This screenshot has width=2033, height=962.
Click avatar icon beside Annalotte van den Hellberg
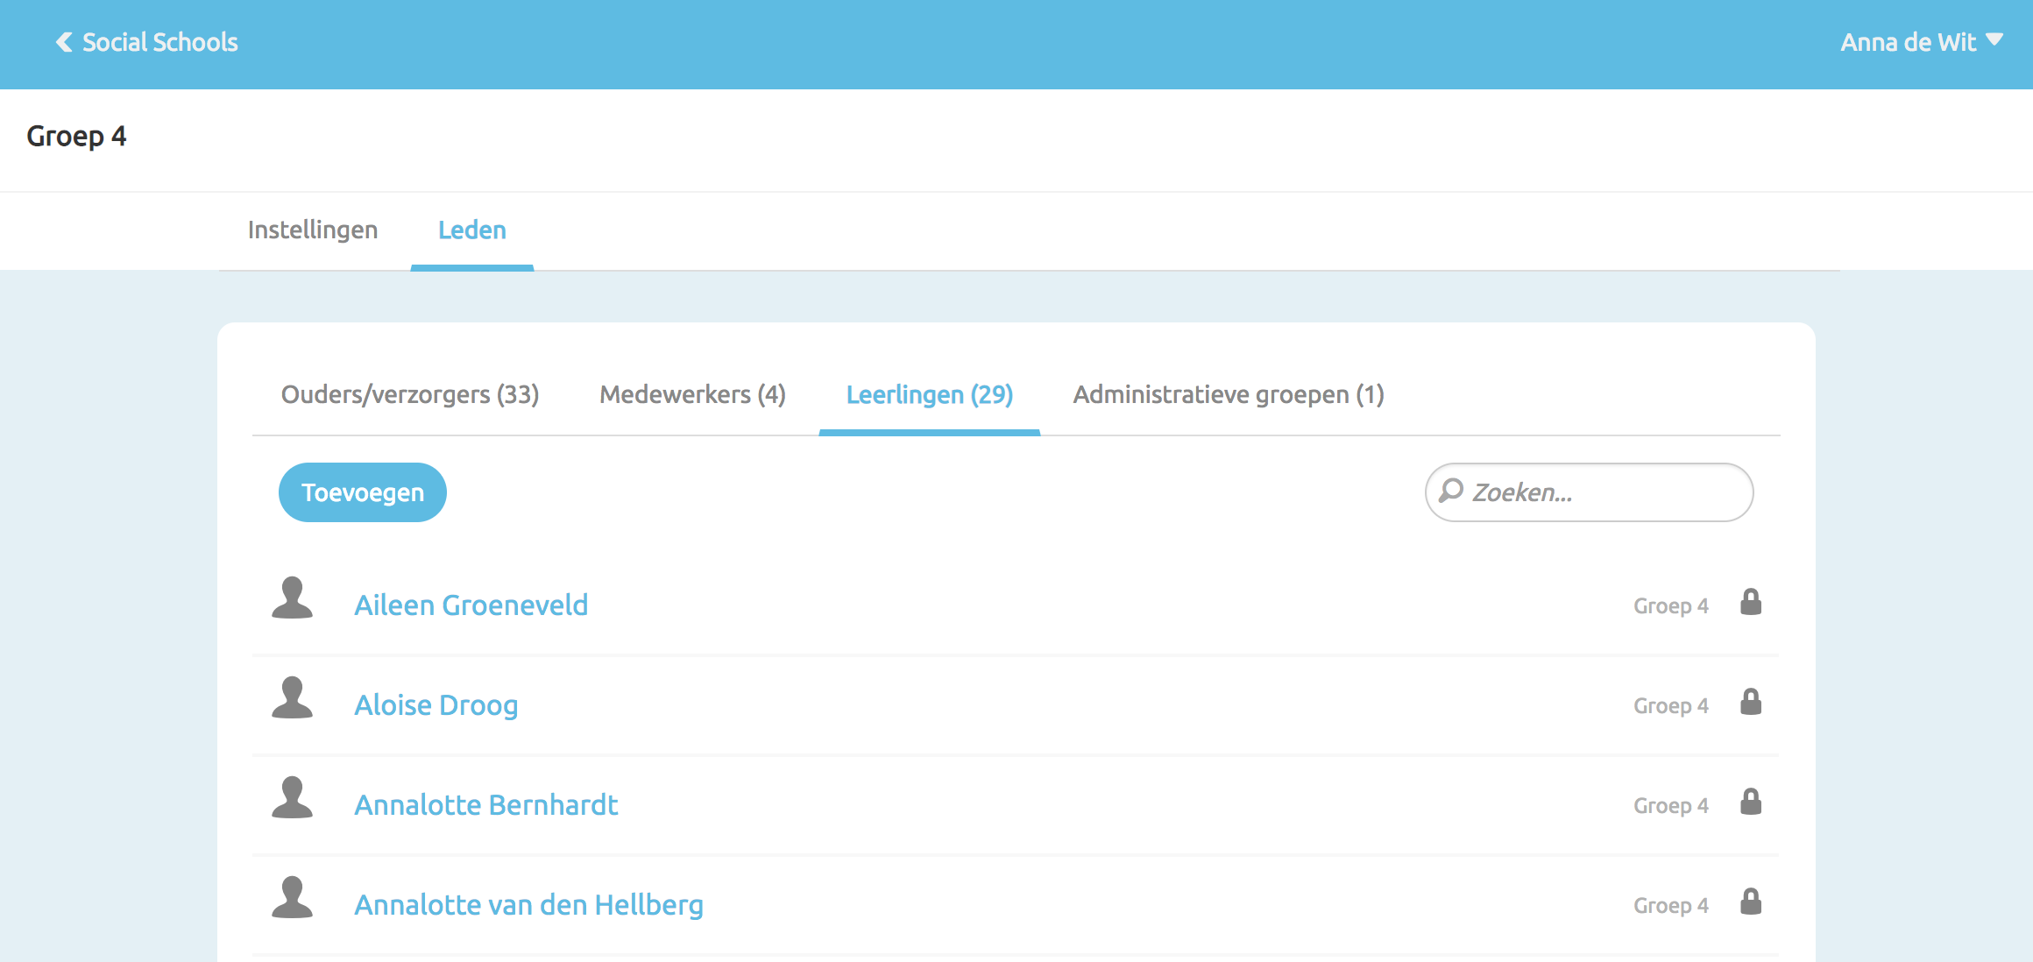[x=292, y=898]
